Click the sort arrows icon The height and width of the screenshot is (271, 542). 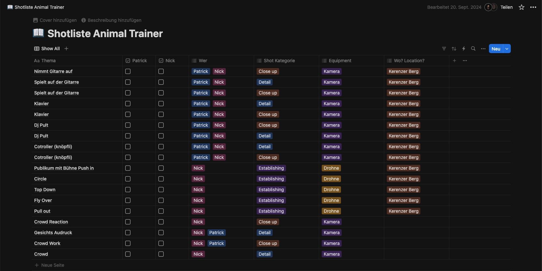(x=454, y=49)
